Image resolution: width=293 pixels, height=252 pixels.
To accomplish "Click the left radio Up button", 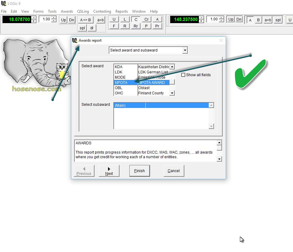I will pyautogui.click(x=64, y=20).
